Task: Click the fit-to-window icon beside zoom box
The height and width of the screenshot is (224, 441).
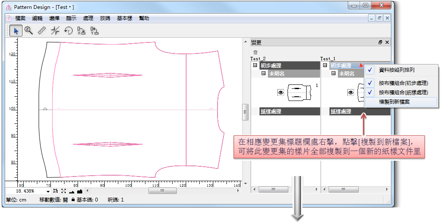Action: (x=63, y=191)
